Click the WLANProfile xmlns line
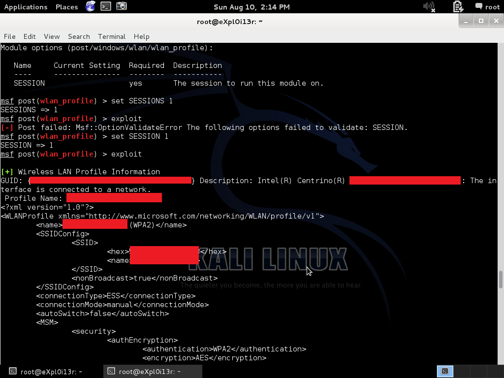This screenshot has width=504, height=378. (162, 216)
